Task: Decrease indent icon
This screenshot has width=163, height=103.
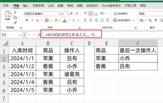Action: 102,20
